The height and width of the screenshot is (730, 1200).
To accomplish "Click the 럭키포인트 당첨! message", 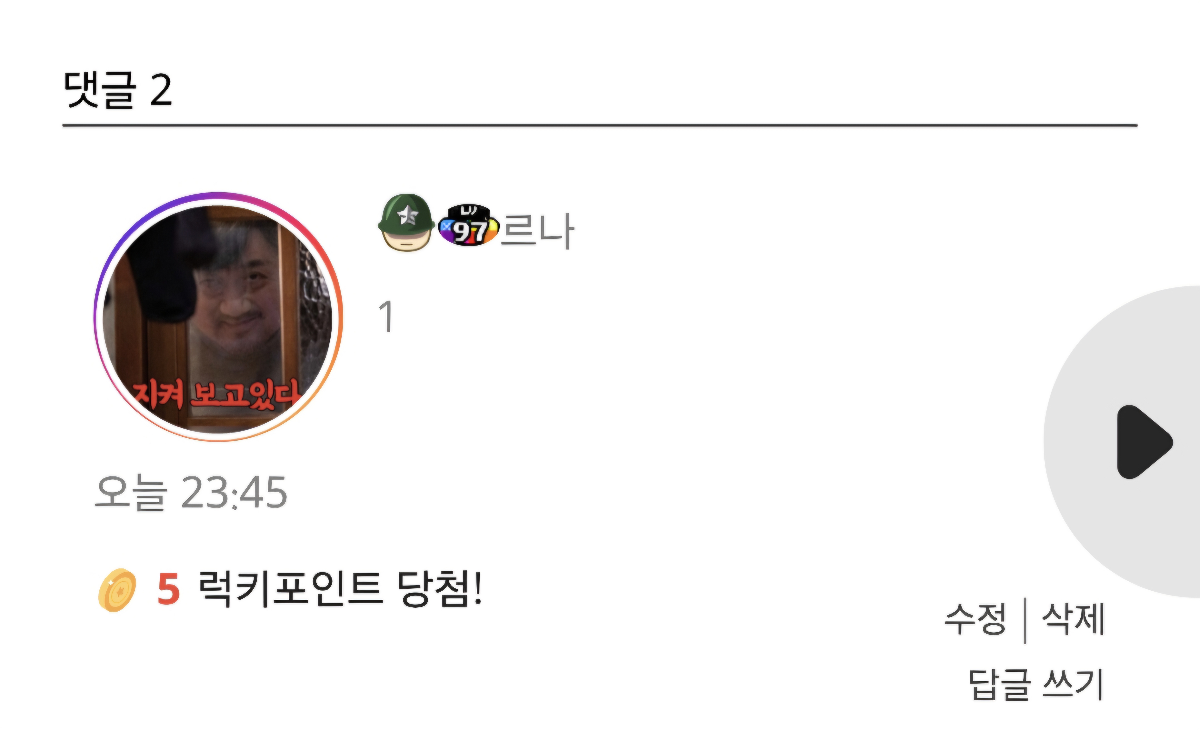I will coord(340,589).
